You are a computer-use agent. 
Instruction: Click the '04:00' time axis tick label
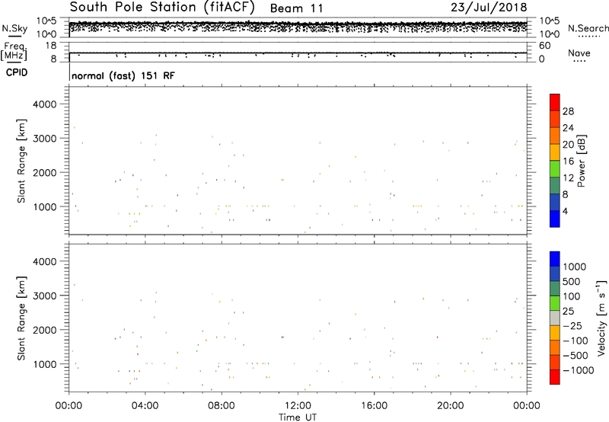(x=145, y=406)
